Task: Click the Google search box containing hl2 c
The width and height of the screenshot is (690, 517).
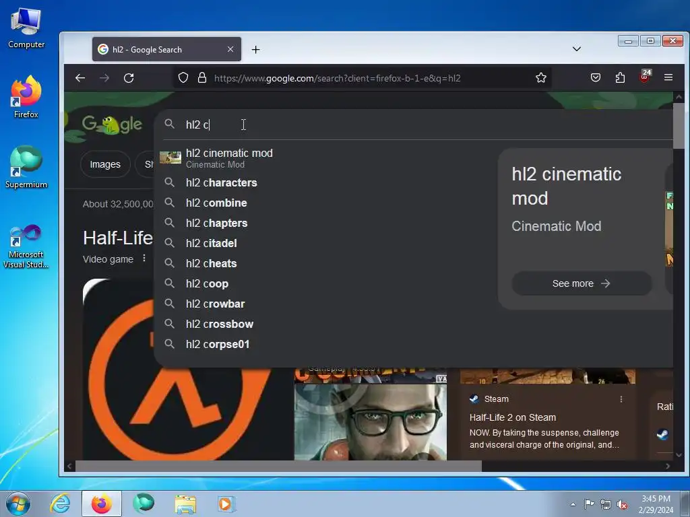Action: point(414,125)
